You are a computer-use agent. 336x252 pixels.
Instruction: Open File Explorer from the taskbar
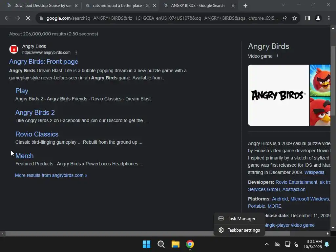click(x=175, y=244)
